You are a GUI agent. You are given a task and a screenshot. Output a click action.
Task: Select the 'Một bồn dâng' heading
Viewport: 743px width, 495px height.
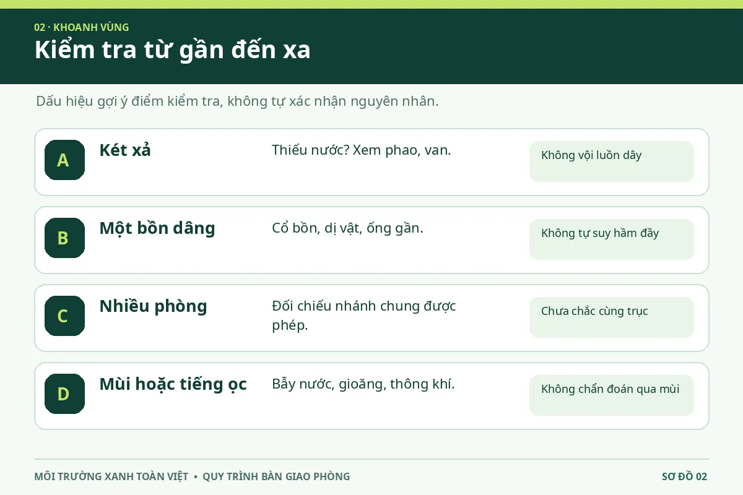(157, 228)
